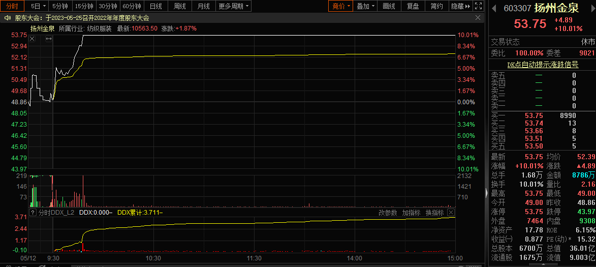Collapse the right side panel handle

coord(486,192)
